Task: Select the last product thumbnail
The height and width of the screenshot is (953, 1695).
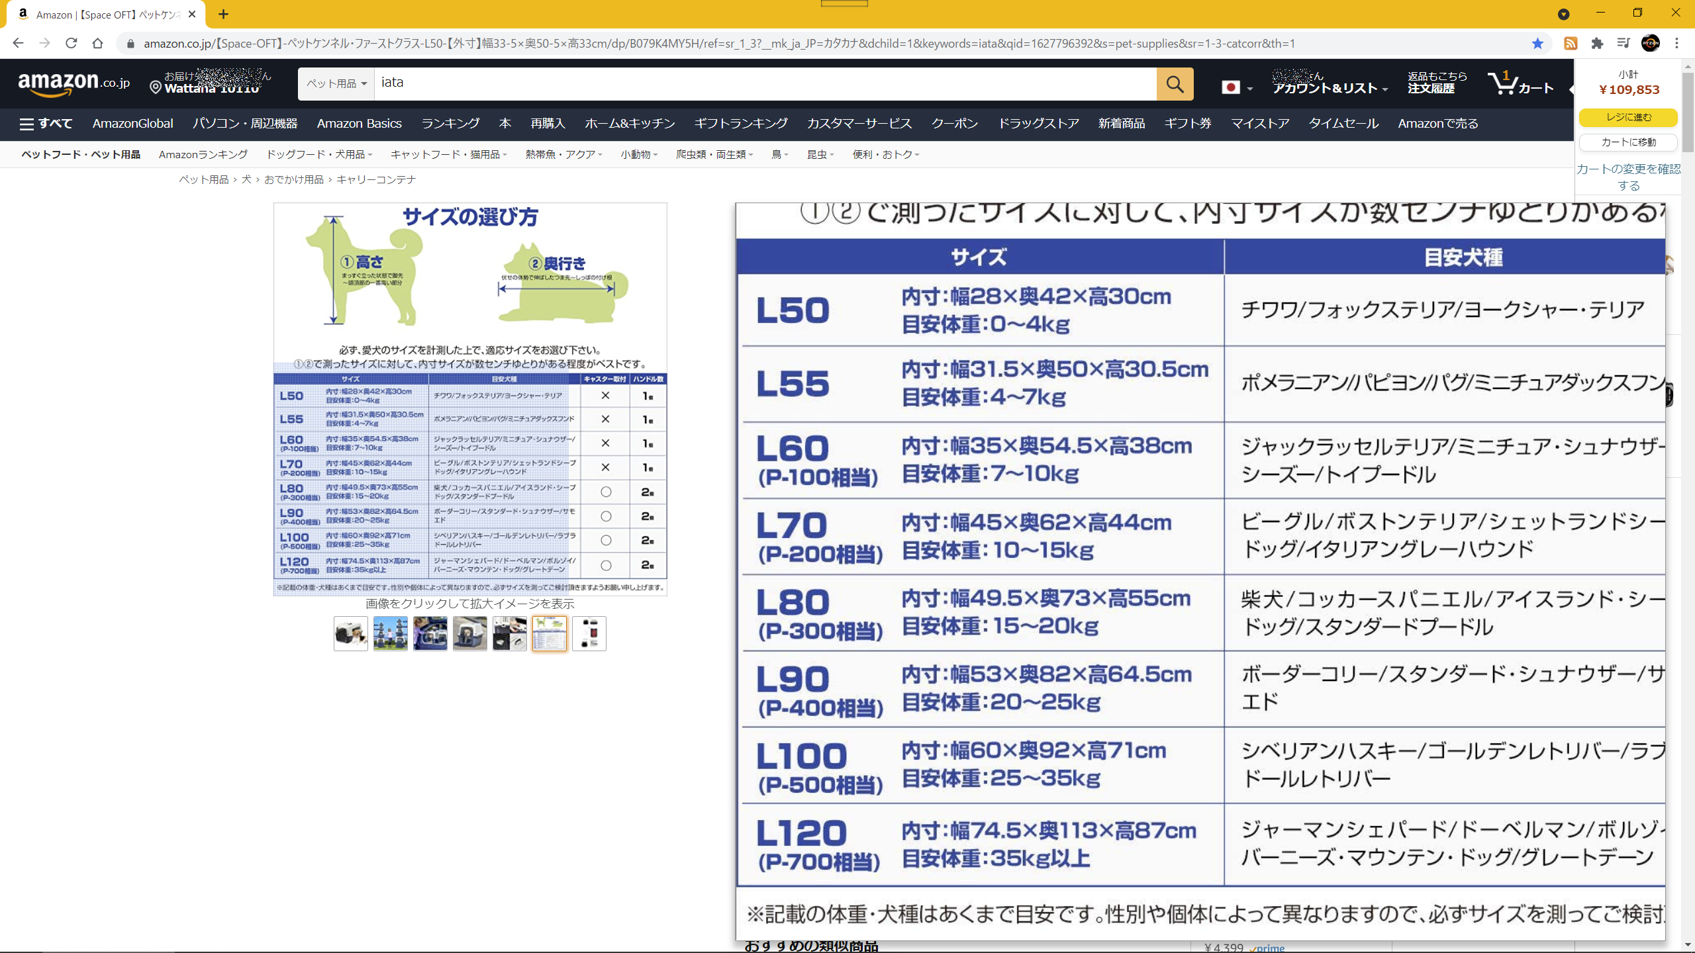Action: (589, 634)
